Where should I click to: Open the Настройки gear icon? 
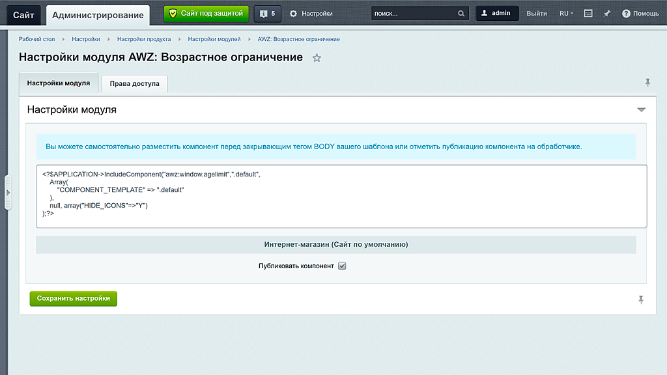click(293, 13)
